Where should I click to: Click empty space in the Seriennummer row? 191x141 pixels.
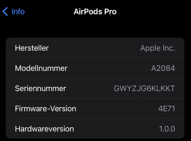[89, 88]
